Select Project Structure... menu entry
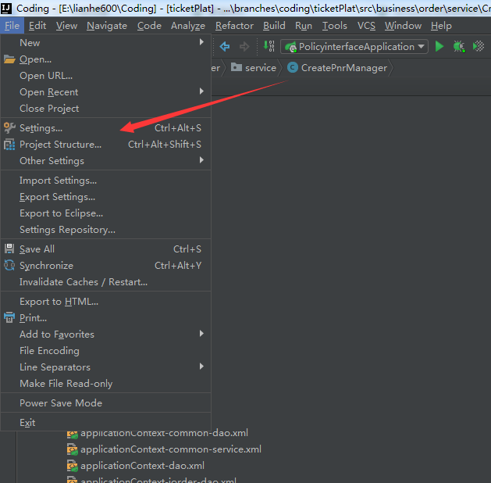The image size is (491, 483). (105, 145)
